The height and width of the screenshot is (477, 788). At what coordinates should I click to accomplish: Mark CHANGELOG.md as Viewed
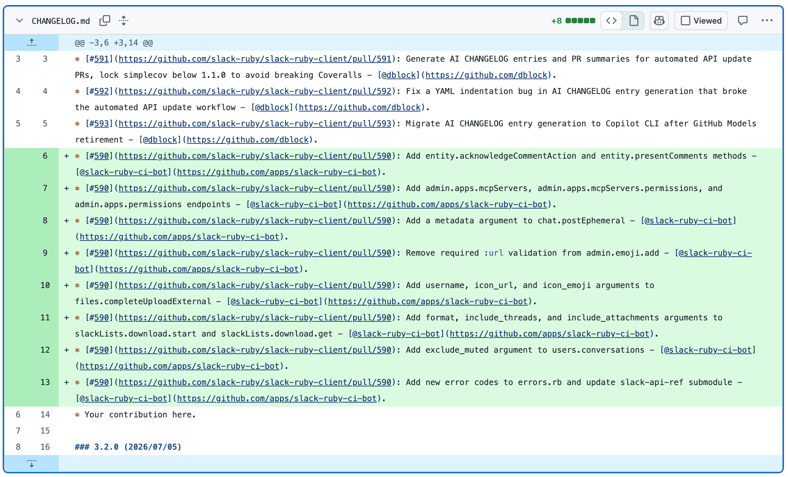point(701,21)
